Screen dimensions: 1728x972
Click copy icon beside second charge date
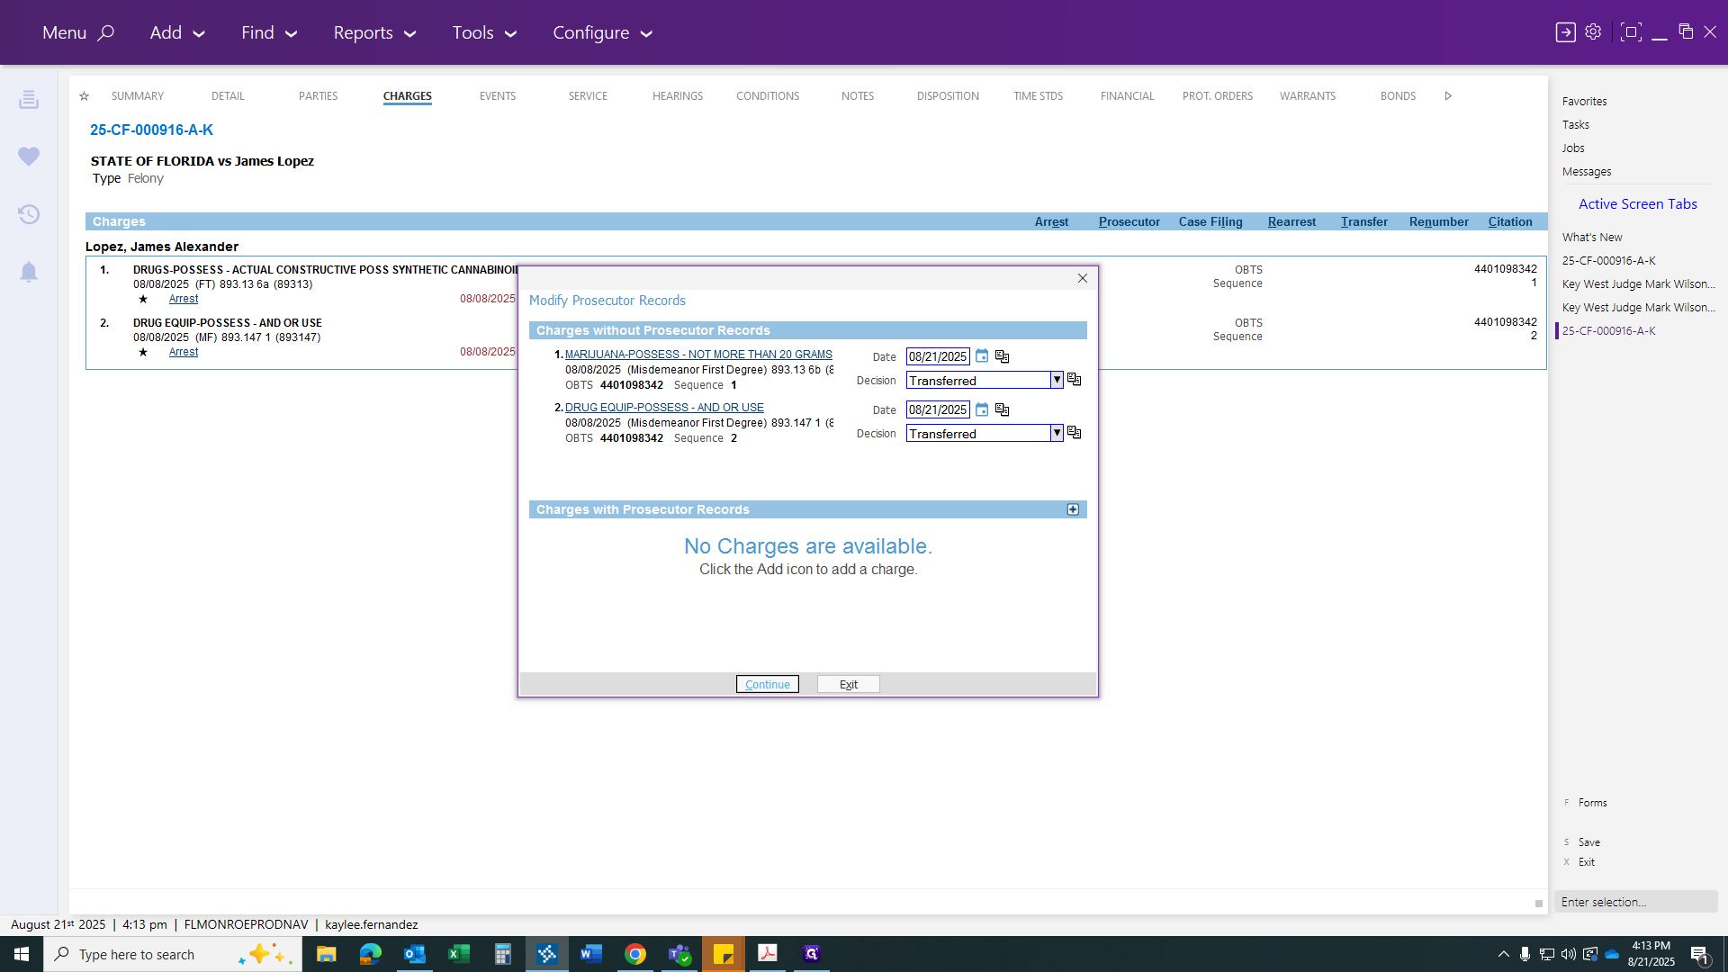click(x=1002, y=409)
